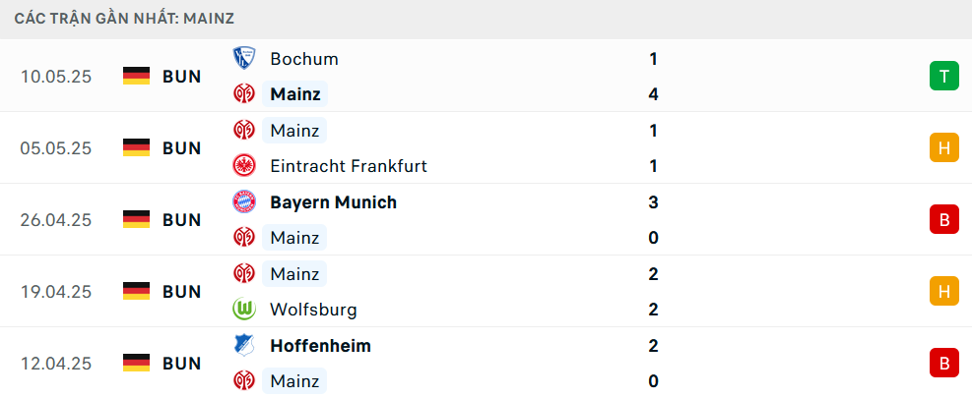Click the Bochum club crest icon
This screenshot has width=972, height=398.
point(244,58)
